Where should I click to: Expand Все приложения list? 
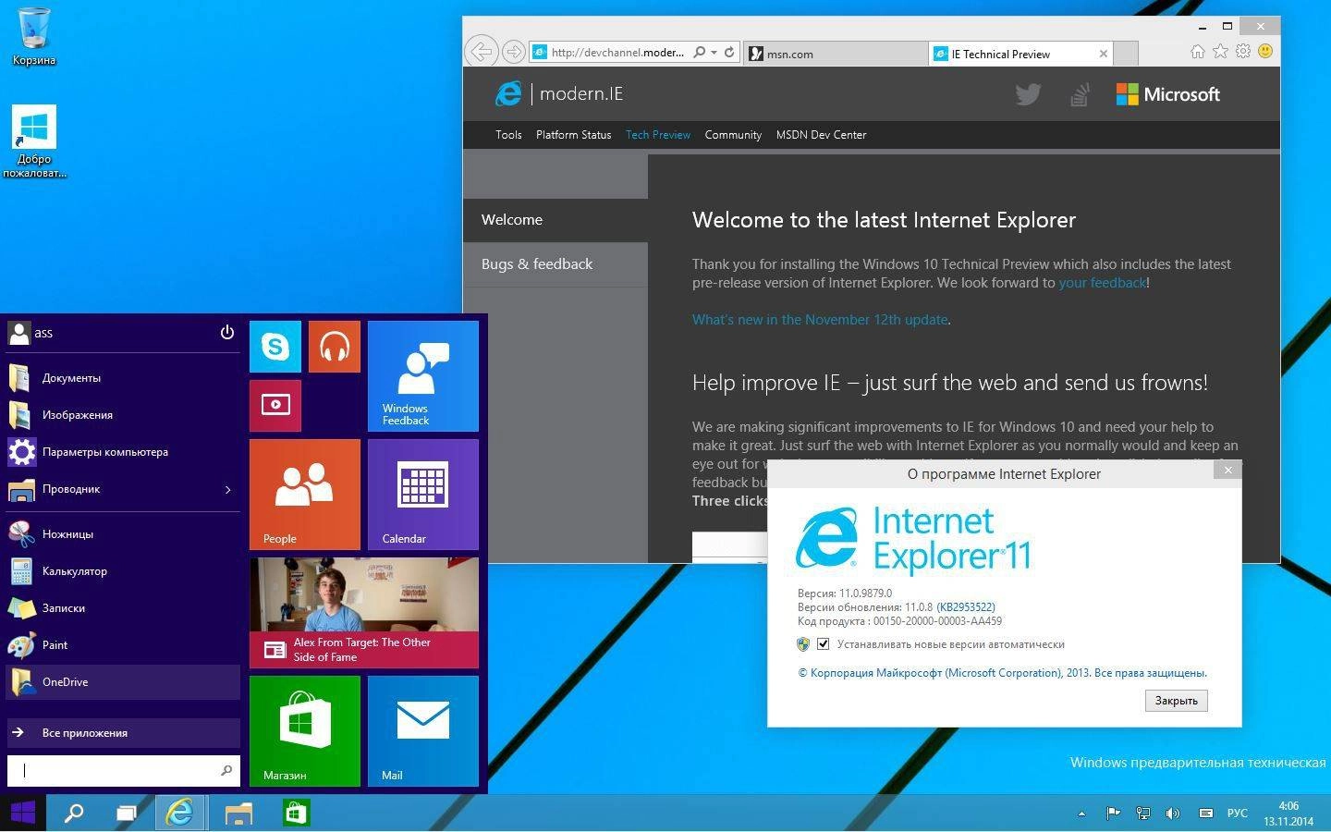(x=123, y=732)
